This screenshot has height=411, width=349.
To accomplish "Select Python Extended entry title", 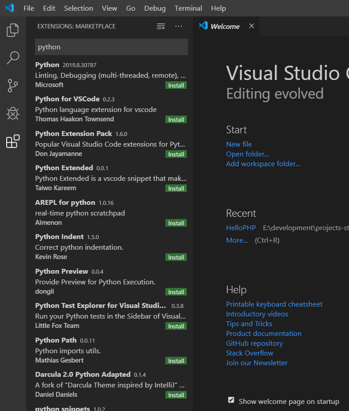I will tap(64, 168).
